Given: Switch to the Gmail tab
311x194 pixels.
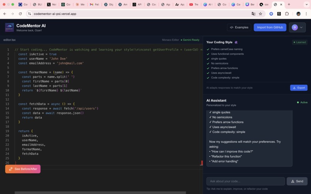Looking at the screenshot, I should click(94, 4).
